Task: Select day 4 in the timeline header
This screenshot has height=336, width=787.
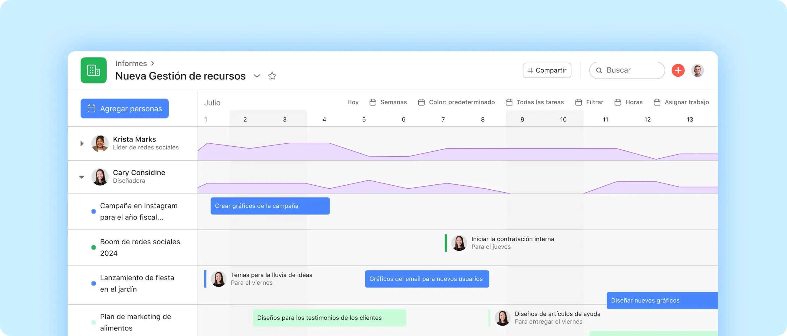Action: click(324, 119)
